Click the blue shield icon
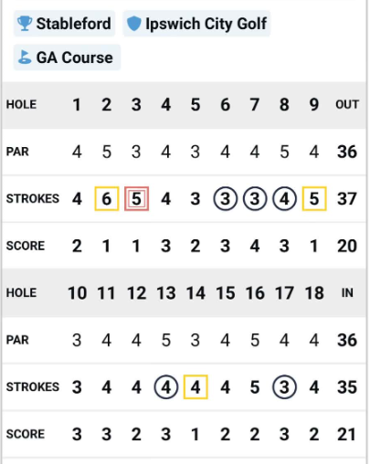 133,24
